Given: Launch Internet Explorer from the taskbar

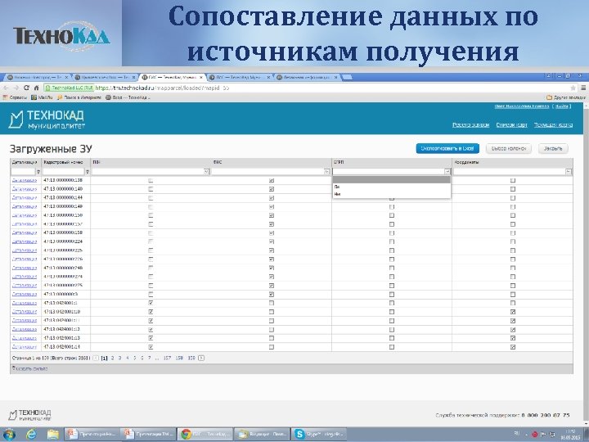Looking at the screenshot, I should tap(32, 435).
